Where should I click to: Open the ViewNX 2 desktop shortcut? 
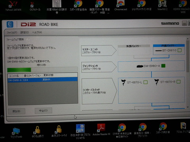162,5
